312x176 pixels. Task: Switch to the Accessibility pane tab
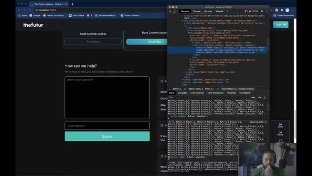[x=245, y=93]
